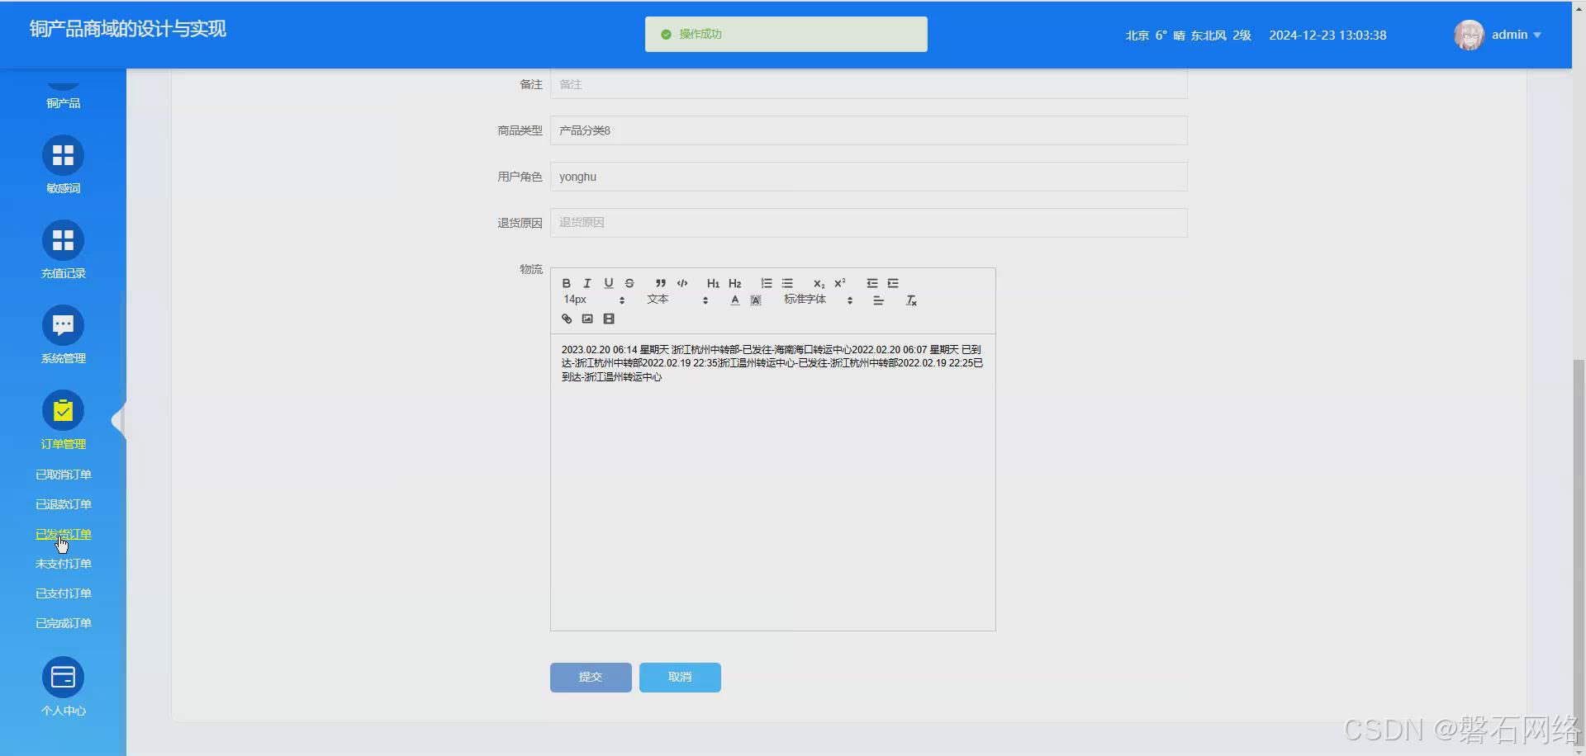The image size is (1586, 756).
Task: Go to 已发货订单 submenu
Action: point(63,534)
